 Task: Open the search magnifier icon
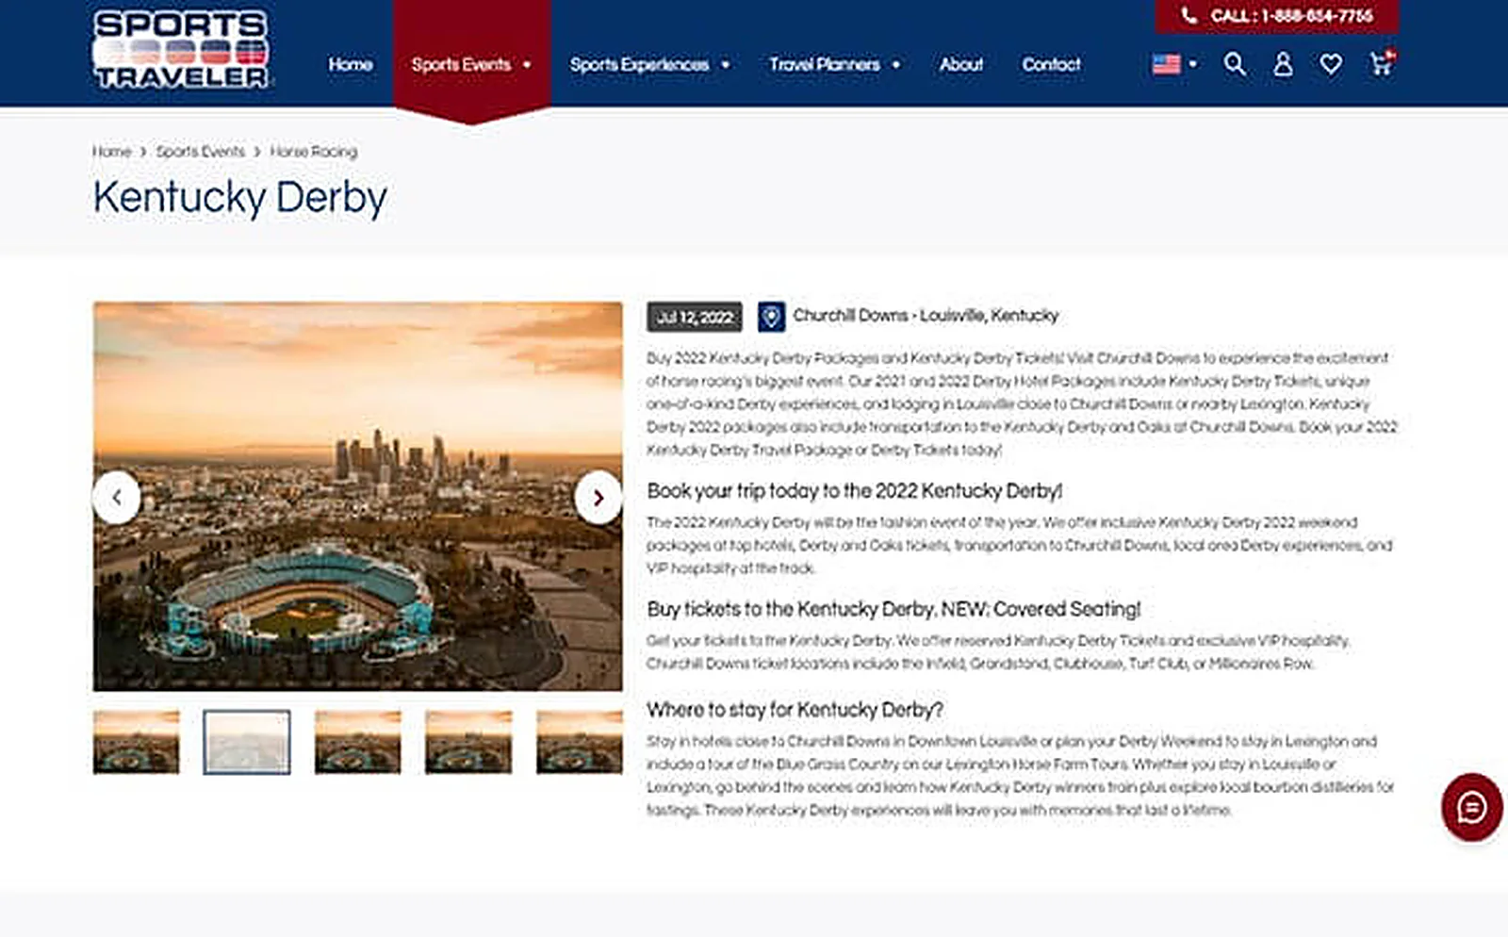[1235, 64]
